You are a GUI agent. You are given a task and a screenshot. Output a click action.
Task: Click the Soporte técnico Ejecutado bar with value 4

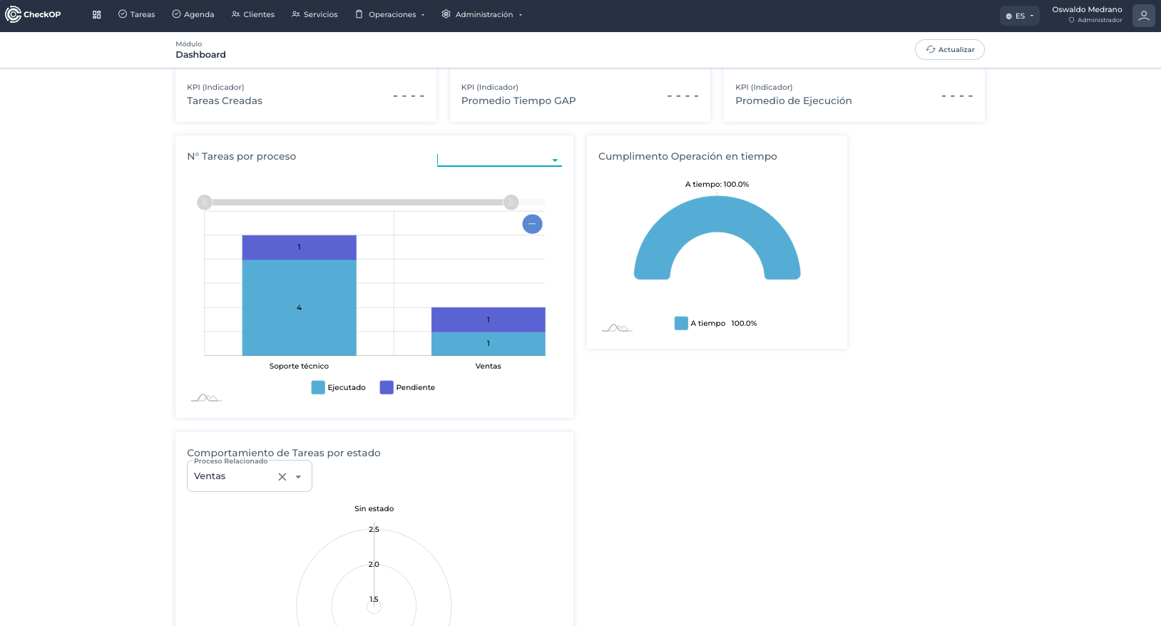(x=299, y=307)
